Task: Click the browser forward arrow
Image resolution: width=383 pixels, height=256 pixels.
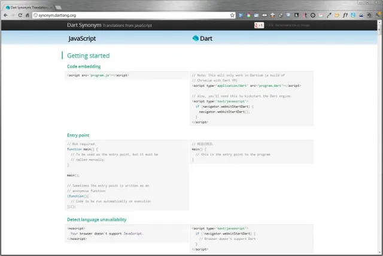Action: point(13,15)
